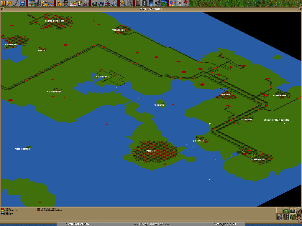Switch map to industries view
Screen dimensions: 302x226
[x=299, y=210]
